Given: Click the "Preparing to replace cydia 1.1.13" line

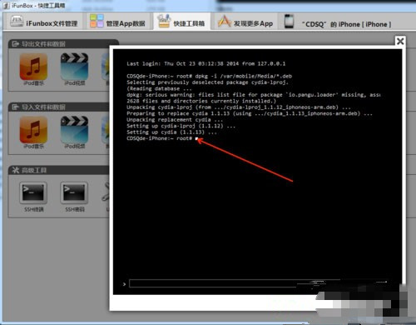Looking at the screenshot, I should [250, 113].
